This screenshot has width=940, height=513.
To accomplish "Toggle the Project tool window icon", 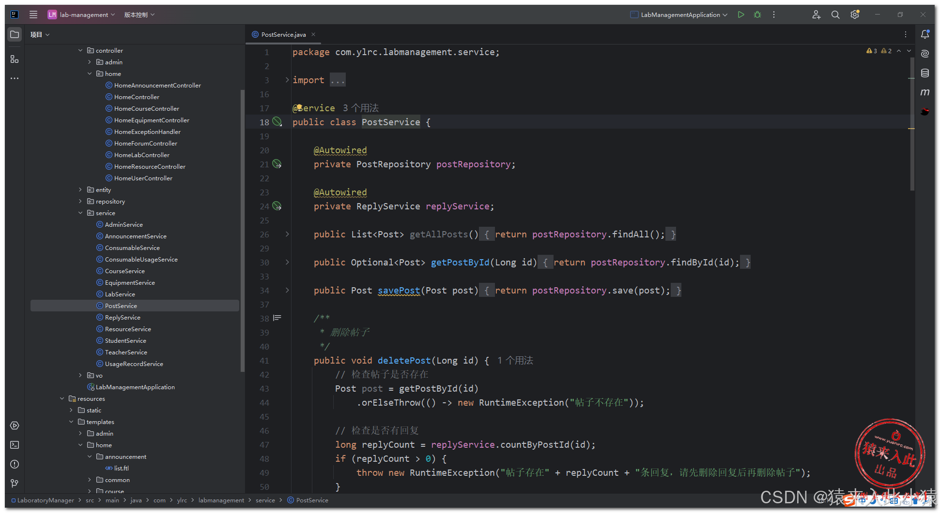I will tap(15, 34).
